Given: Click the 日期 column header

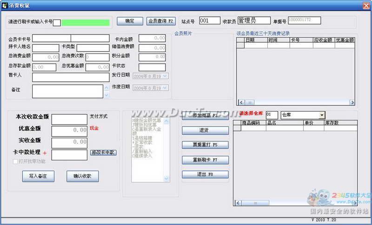Looking at the screenshot, I should pyautogui.click(x=256, y=40).
